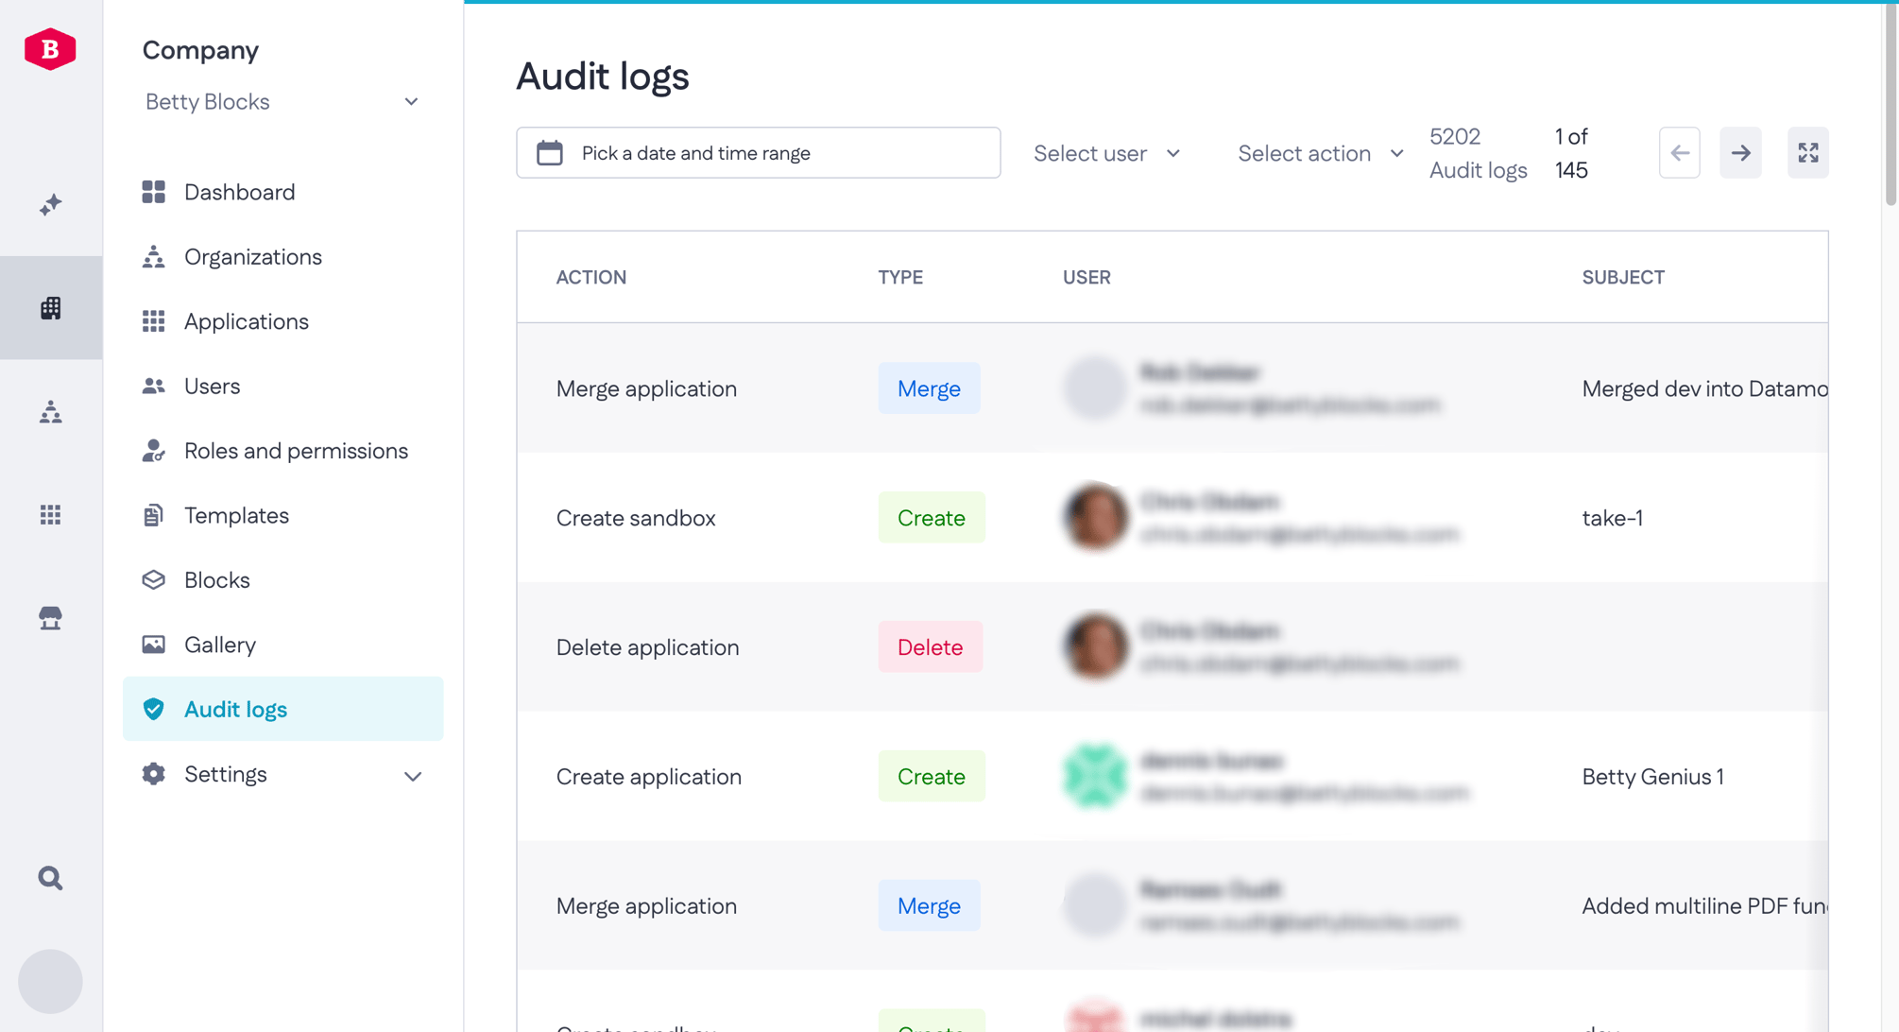Open Applications in the sidebar

click(282, 321)
